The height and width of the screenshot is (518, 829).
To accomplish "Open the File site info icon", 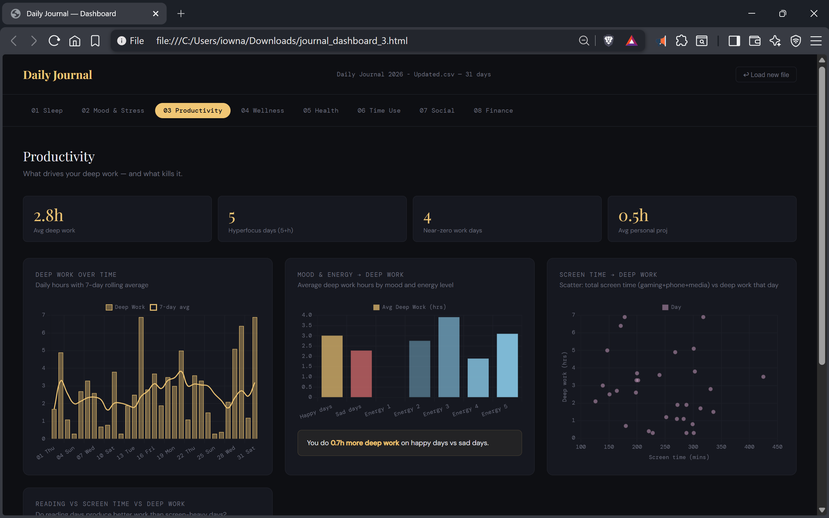I will [122, 41].
